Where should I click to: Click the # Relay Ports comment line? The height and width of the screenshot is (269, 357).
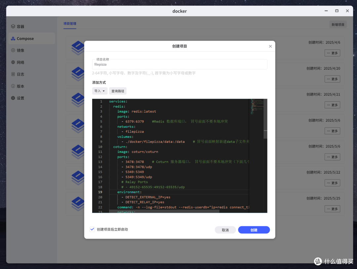[x=135, y=182]
